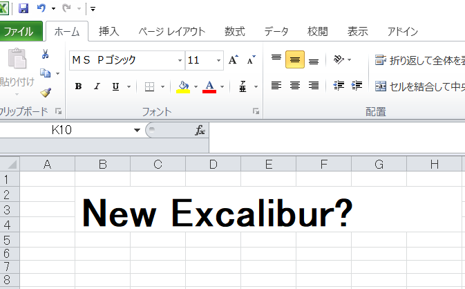Viewport: 465px width, 289px height.
Task: Select the Format Painter brush icon
Action: click(46, 92)
